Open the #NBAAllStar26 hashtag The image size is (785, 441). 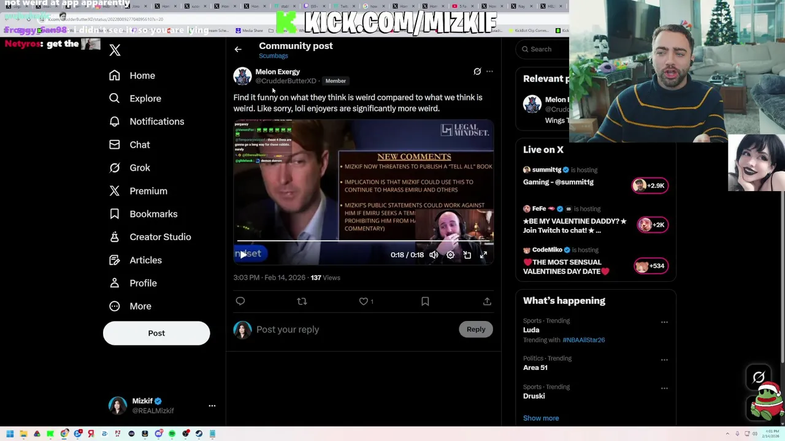tap(583, 340)
